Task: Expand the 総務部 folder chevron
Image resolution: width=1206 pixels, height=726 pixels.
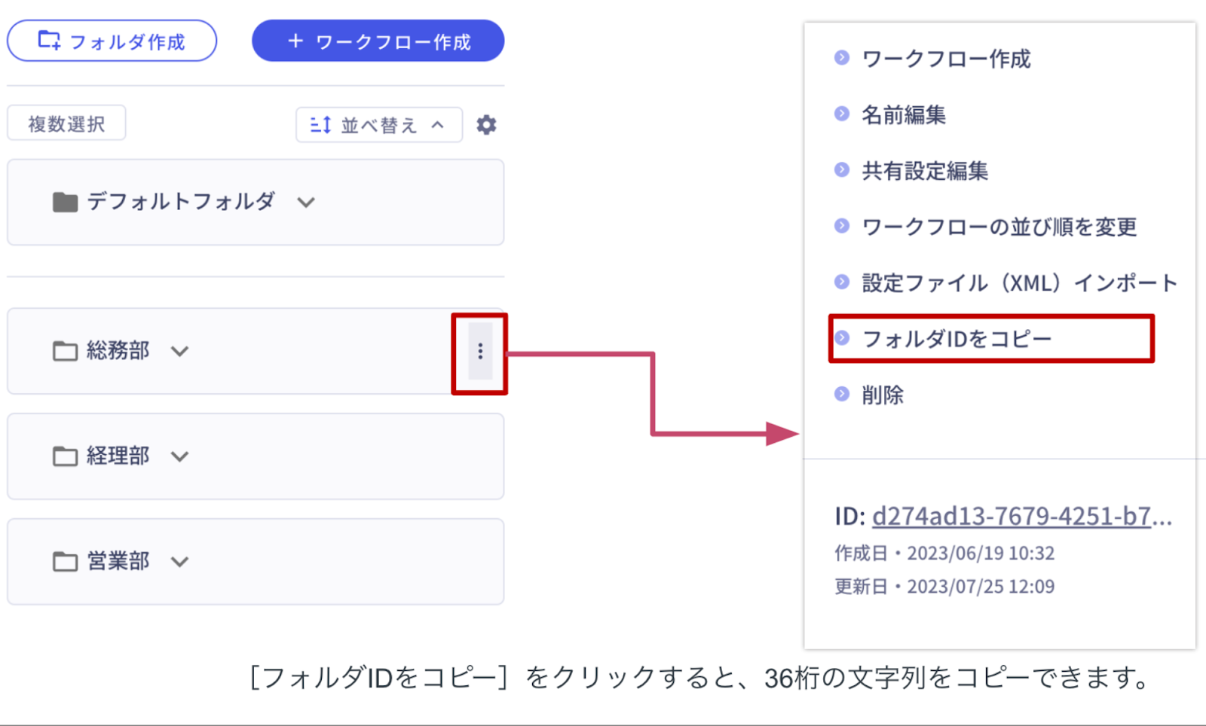Action: (x=179, y=351)
